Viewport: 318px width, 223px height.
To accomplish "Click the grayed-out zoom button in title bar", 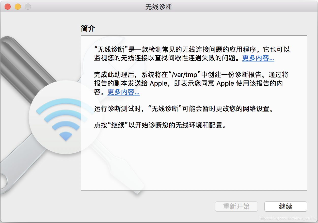I will (x=28, y=7).
